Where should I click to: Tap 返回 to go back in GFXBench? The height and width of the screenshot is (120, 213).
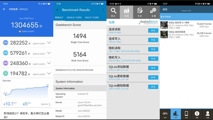pos(165,9)
